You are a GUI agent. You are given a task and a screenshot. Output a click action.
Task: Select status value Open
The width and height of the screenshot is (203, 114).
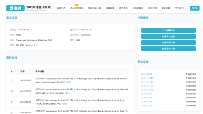19,35
